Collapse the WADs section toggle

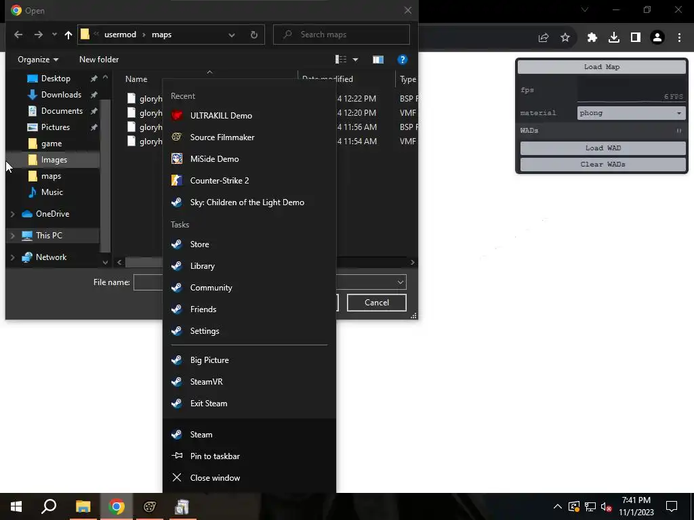[679, 131]
